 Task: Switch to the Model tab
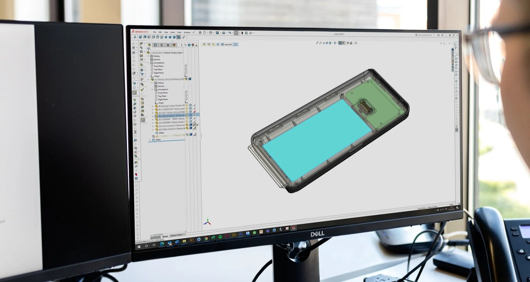165,236
